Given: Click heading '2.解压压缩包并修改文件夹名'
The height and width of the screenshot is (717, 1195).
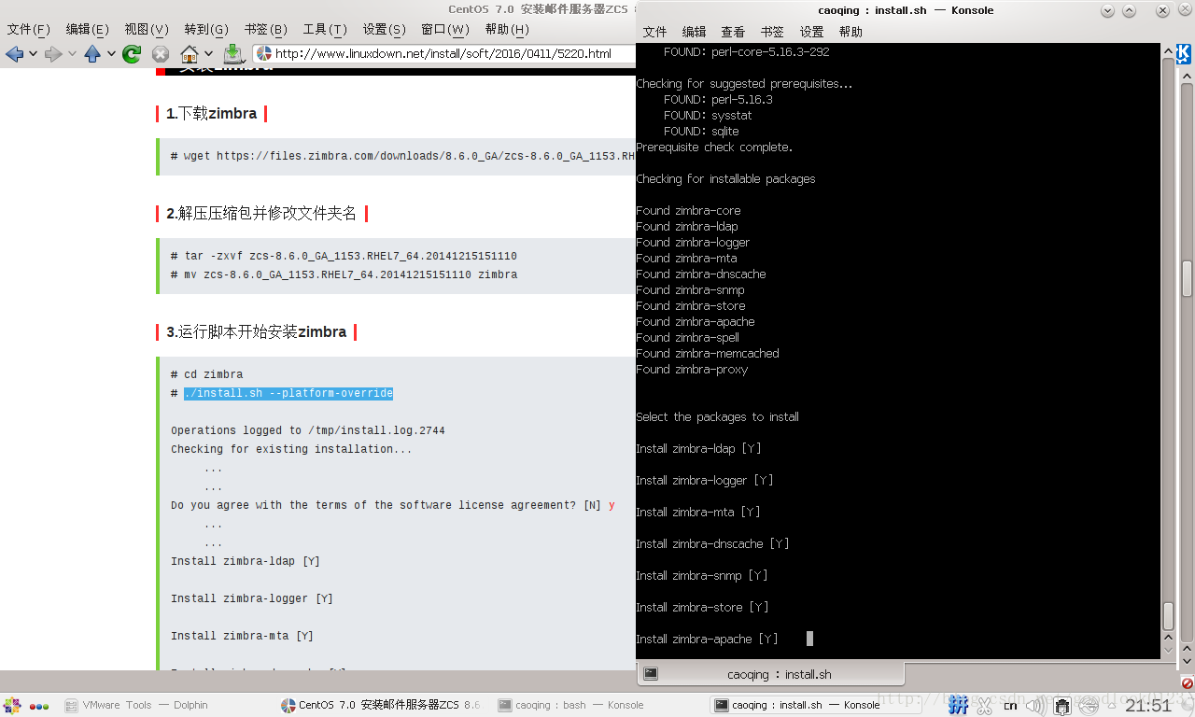Looking at the screenshot, I should 261,214.
